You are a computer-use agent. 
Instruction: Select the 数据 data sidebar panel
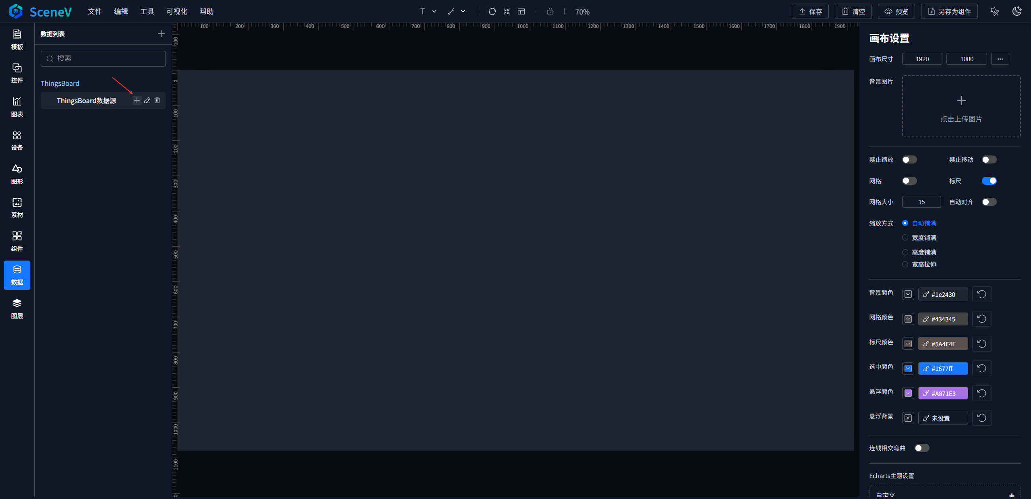coord(17,275)
